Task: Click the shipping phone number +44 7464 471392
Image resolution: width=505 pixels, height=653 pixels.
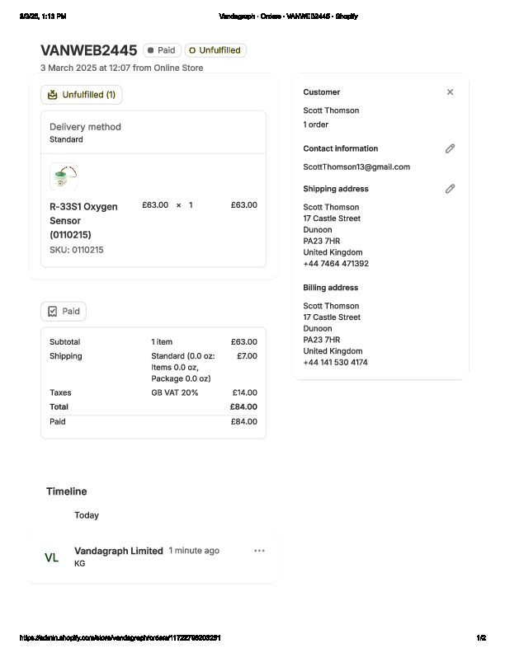Action: (x=336, y=264)
